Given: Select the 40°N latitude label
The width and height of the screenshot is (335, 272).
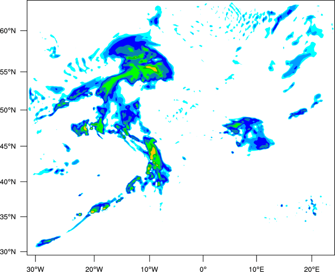Looking at the screenshot, I should click(x=8, y=182).
